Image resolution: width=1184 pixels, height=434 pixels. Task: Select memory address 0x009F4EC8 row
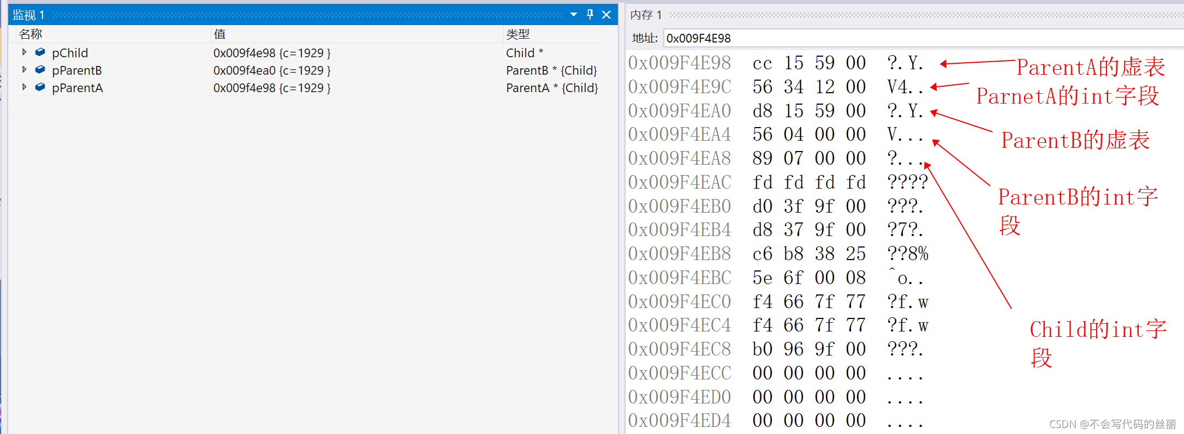778,349
